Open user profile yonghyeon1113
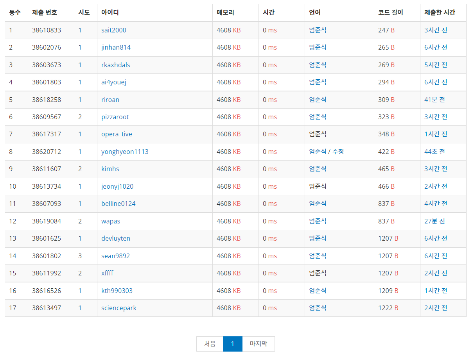Image resolution: width=474 pixels, height=359 pixels. click(125, 152)
